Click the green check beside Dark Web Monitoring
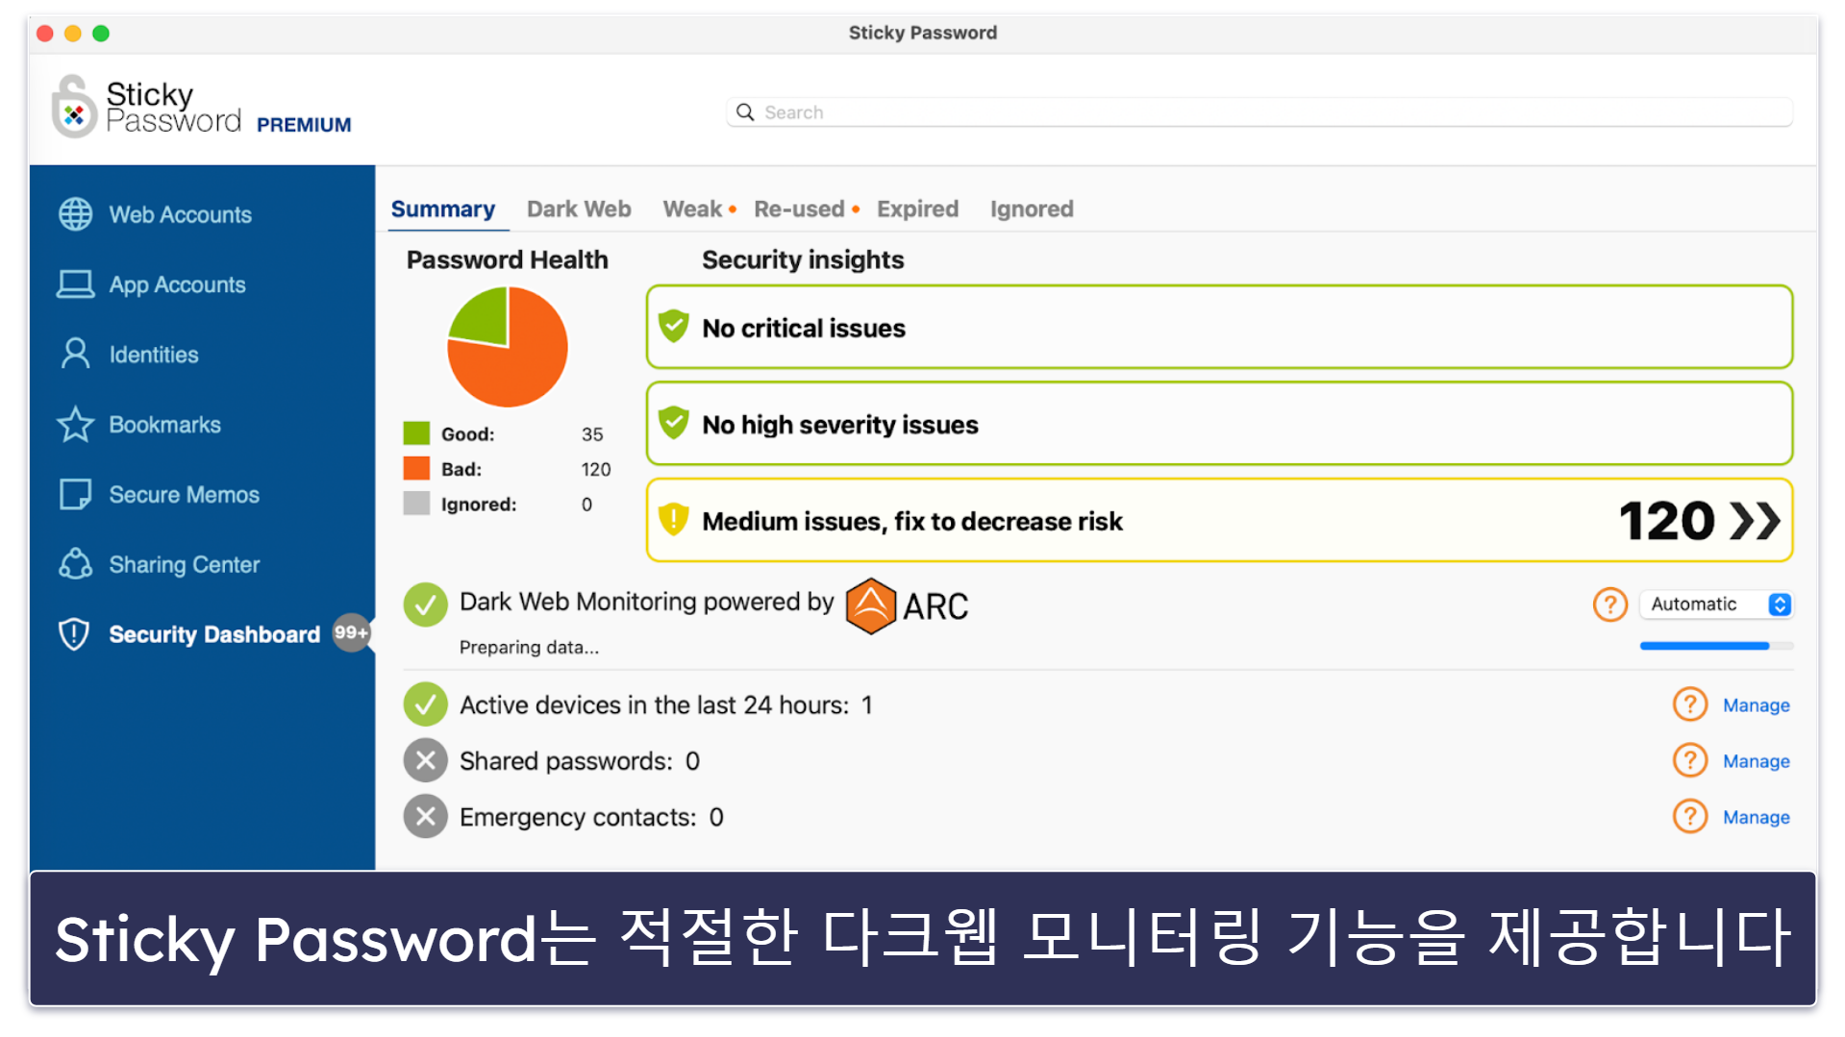 point(425,605)
